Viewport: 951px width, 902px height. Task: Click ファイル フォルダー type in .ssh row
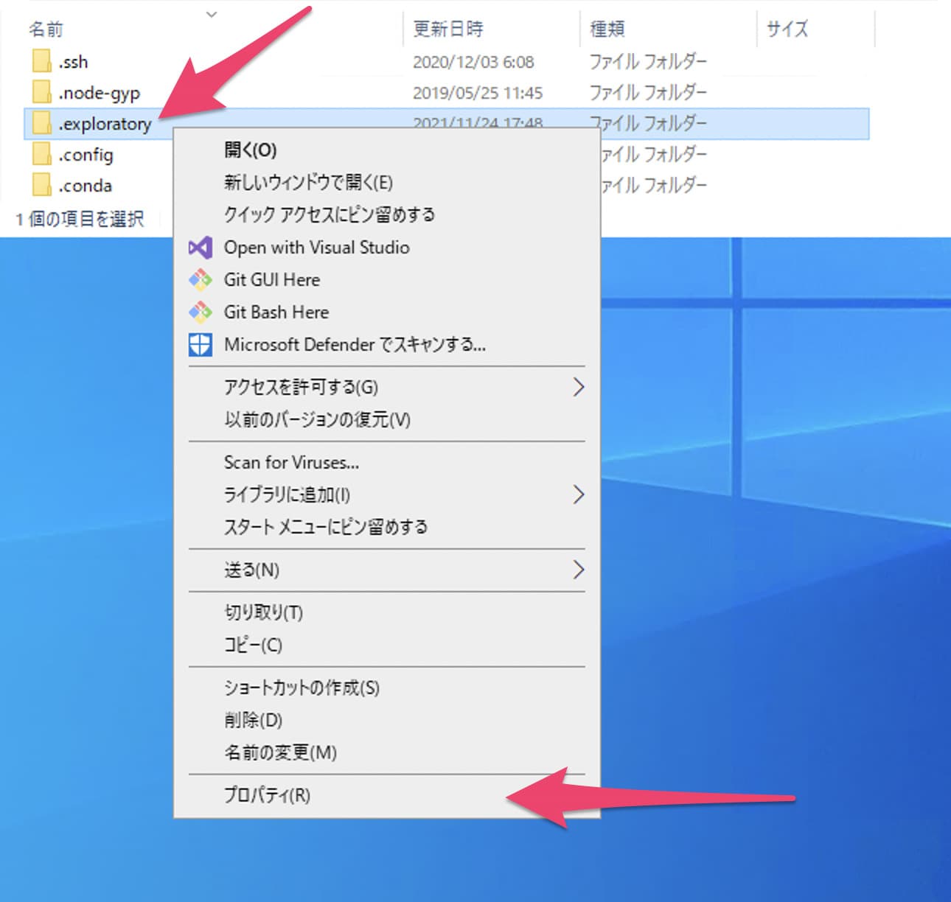click(648, 62)
